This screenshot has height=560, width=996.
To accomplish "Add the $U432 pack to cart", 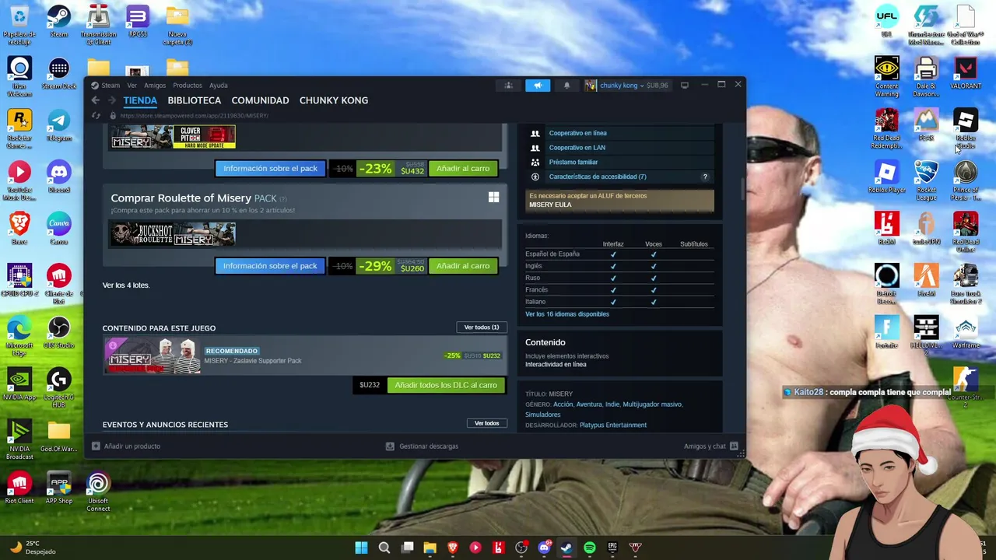I will [463, 168].
